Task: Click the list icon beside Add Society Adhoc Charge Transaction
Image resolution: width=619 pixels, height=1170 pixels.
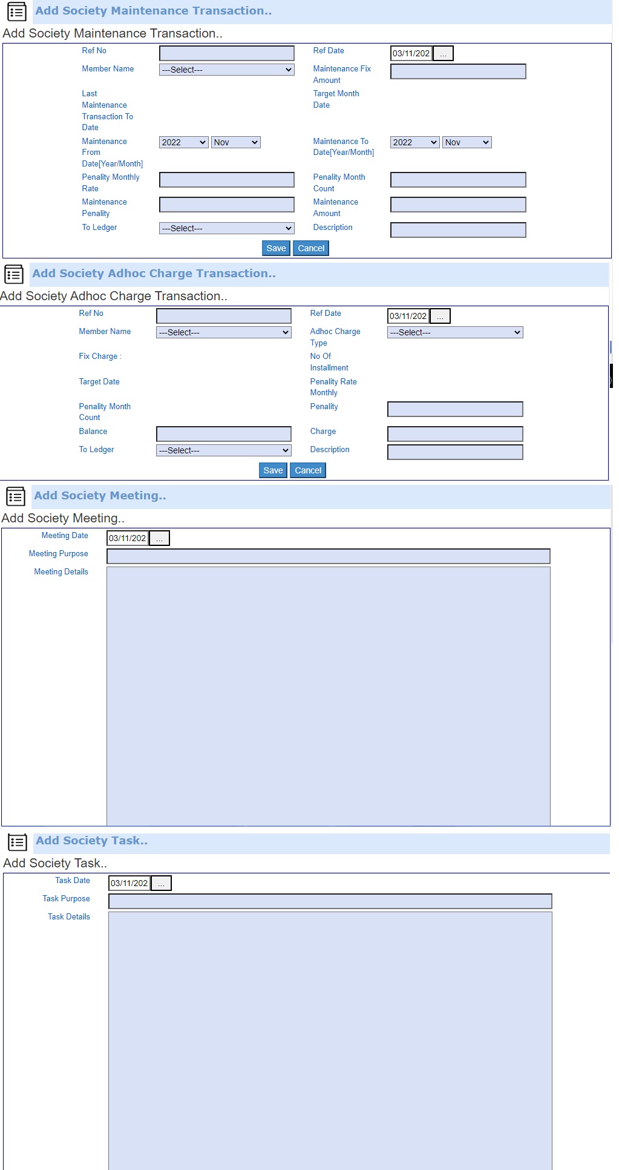Action: (14, 274)
